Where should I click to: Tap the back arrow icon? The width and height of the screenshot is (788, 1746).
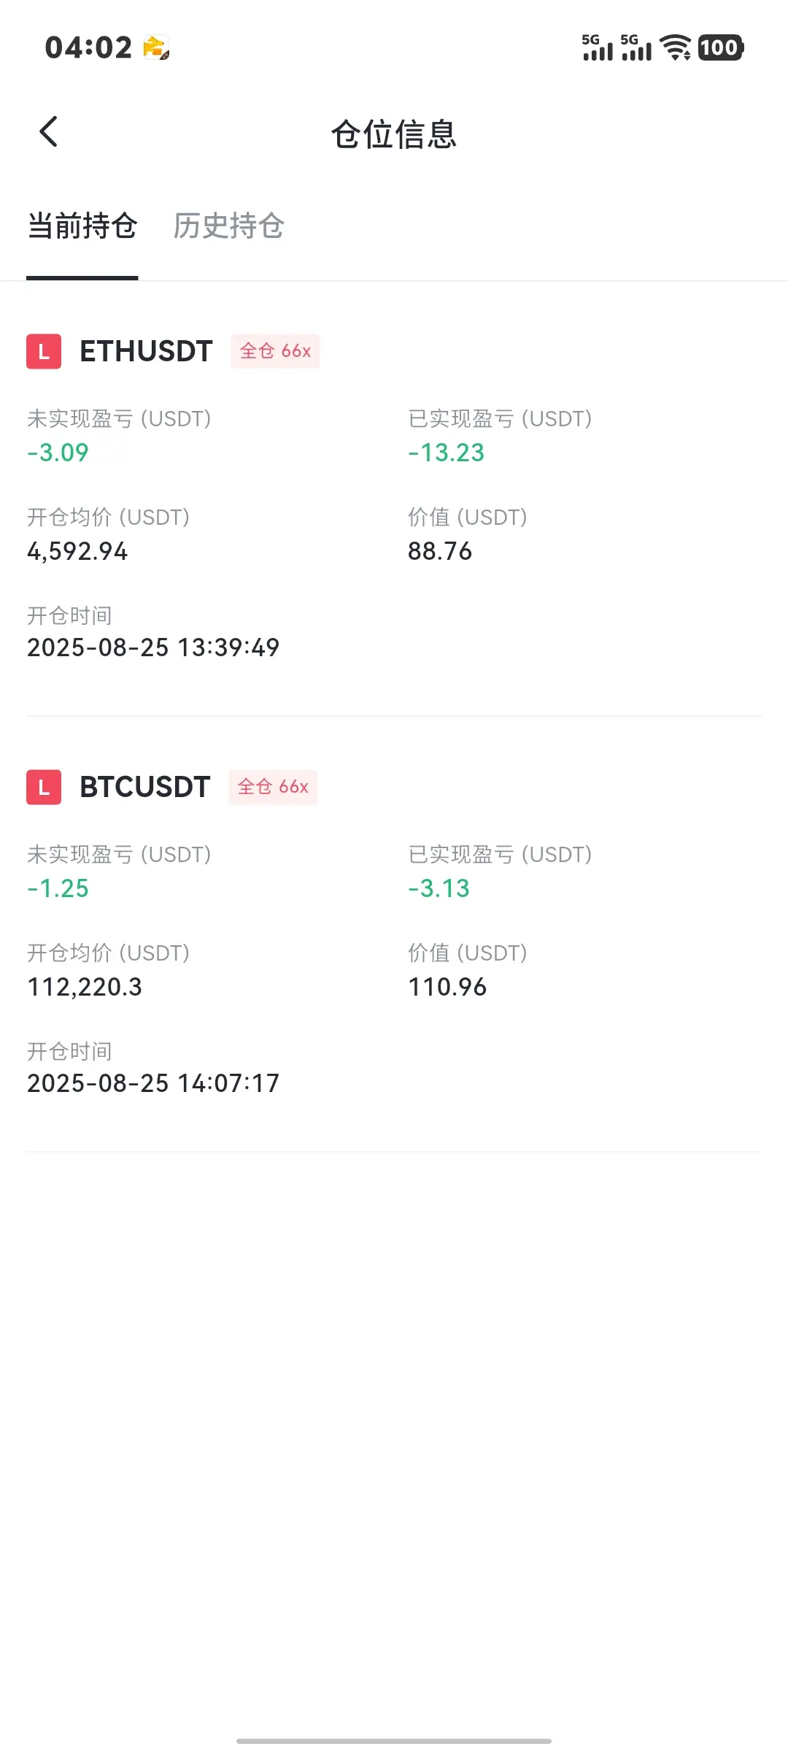(48, 132)
